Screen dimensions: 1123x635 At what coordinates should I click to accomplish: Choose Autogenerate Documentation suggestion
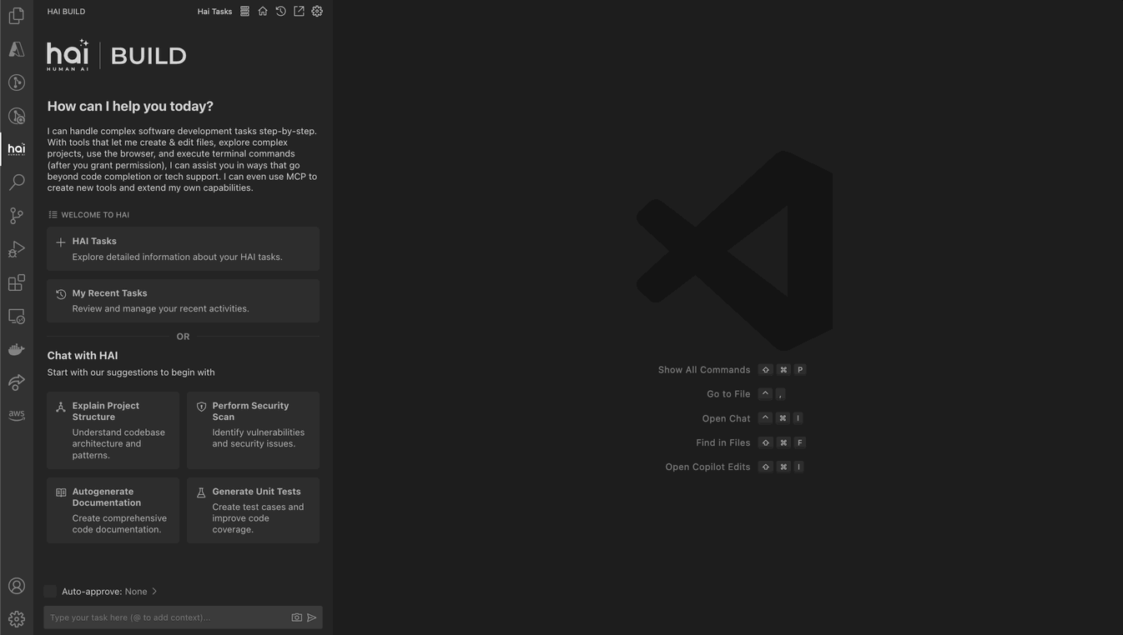pyautogui.click(x=113, y=510)
